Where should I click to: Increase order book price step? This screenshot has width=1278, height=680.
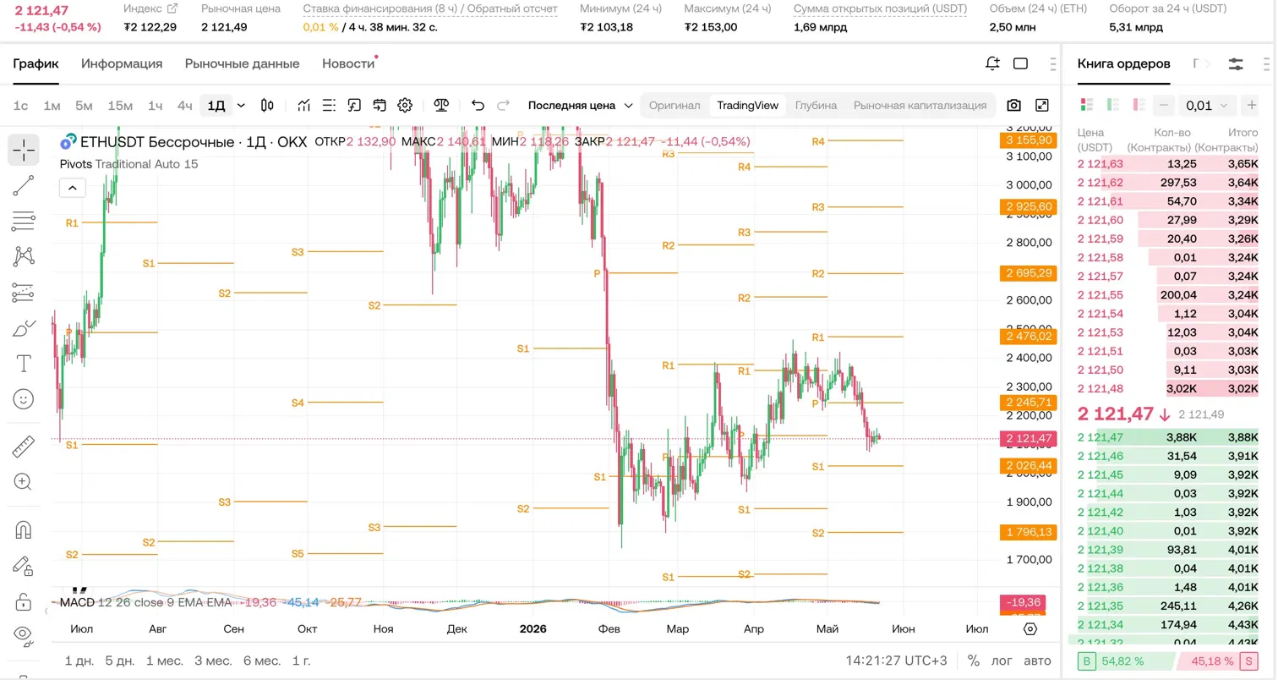pyautogui.click(x=1252, y=106)
